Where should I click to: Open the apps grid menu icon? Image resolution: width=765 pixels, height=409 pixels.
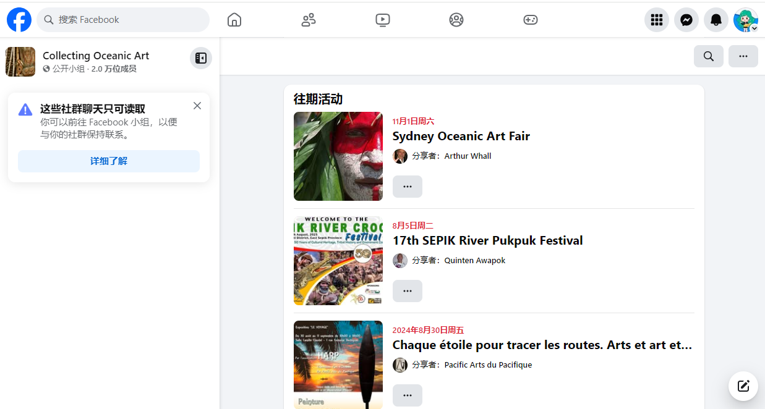(x=656, y=20)
